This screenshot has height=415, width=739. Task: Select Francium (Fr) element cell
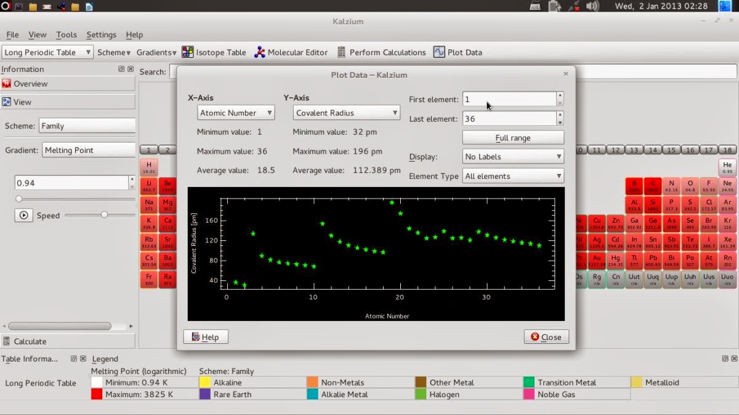(x=149, y=280)
